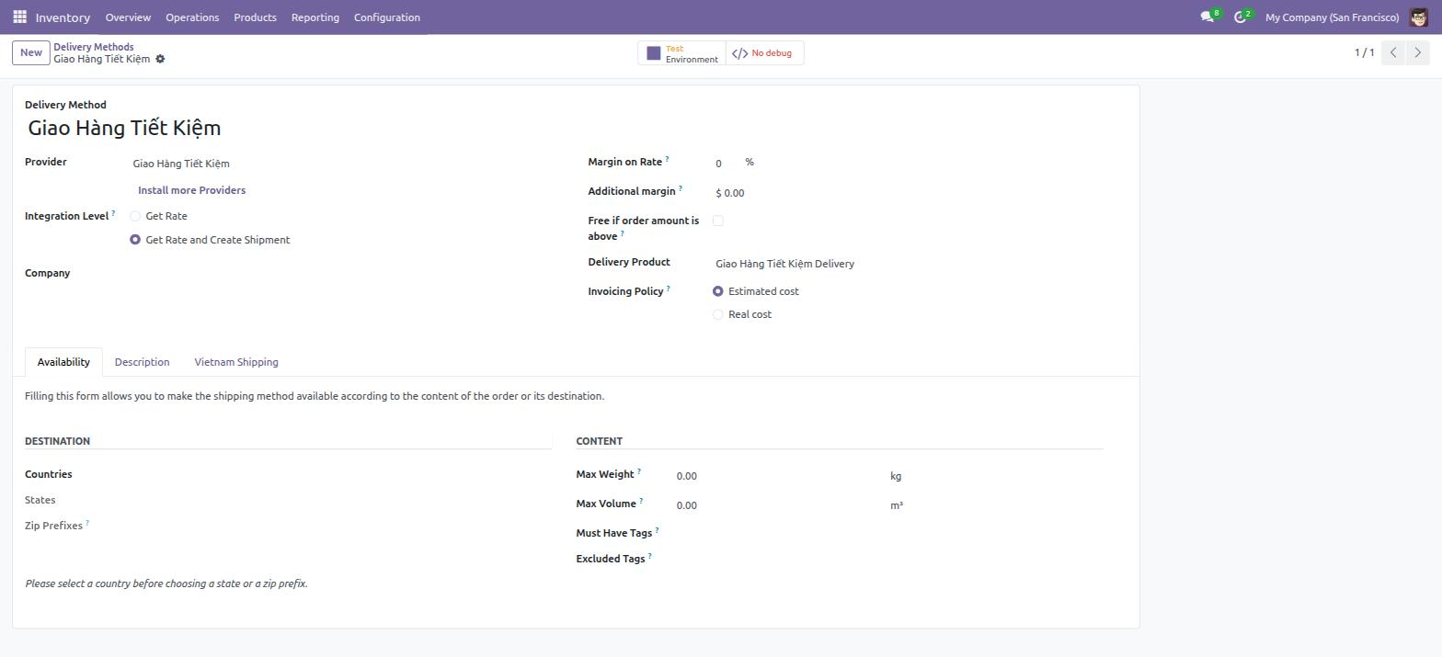
Task: Open the Operations menu
Action: (x=192, y=17)
